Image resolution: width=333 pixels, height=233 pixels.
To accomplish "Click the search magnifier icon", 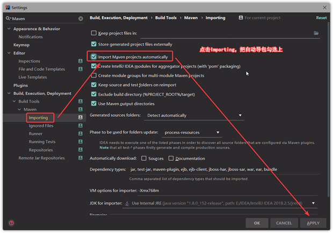I will click(8, 18).
